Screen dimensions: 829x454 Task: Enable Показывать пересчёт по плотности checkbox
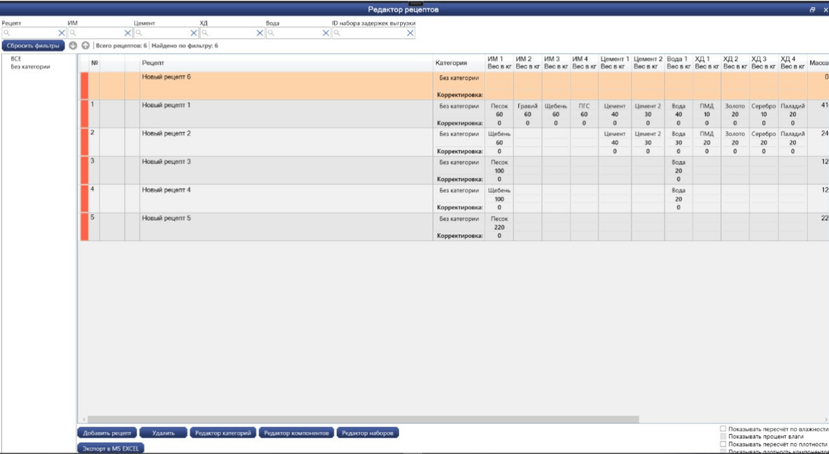[x=723, y=444]
